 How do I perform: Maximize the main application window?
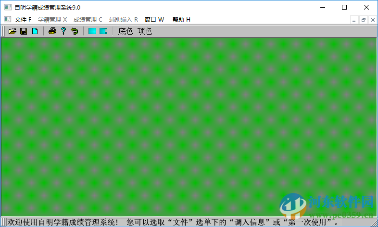tap(344, 7)
